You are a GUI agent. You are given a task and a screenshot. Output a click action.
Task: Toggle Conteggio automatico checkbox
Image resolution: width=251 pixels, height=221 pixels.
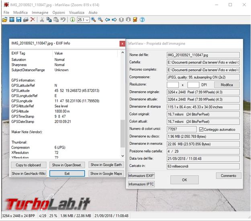(x=201, y=129)
